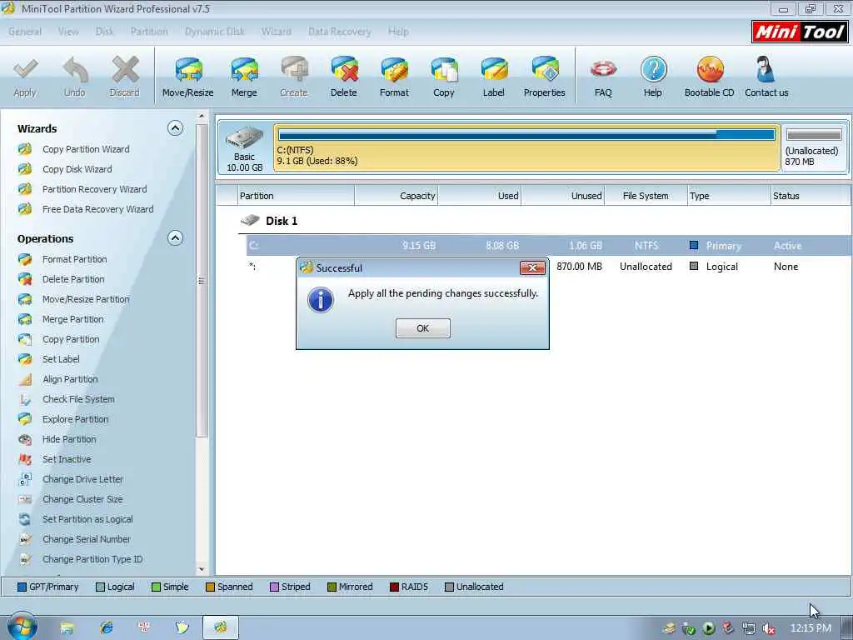Choose Change Serial Number operation
This screenshot has height=640, width=853.
87,539
